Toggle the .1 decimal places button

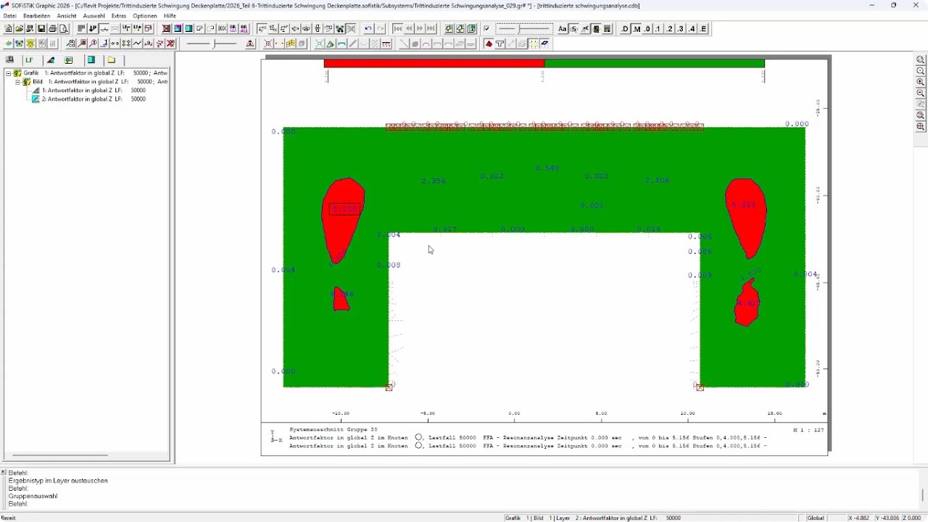tap(658, 29)
